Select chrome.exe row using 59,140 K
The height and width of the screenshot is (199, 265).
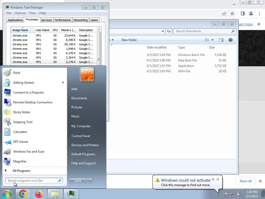click(x=54, y=44)
